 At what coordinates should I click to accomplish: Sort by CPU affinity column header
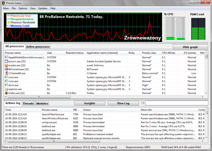[x=169, y=53]
